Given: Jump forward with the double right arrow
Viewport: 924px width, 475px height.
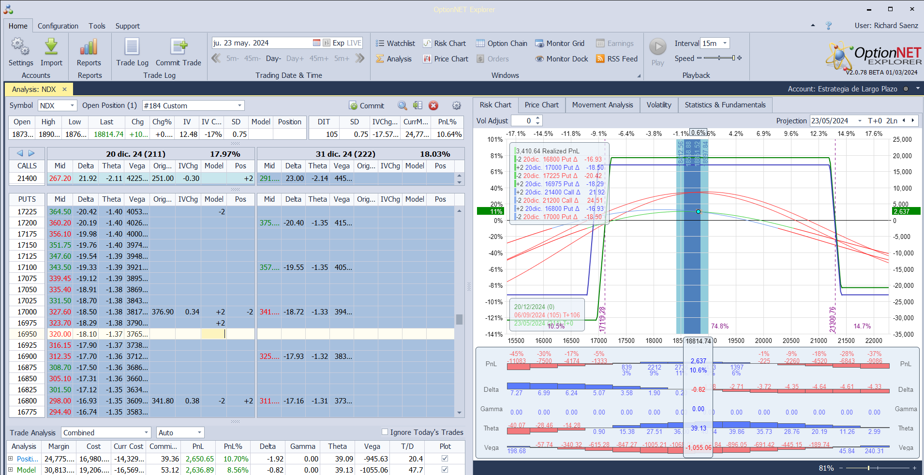Looking at the screenshot, I should [x=359, y=59].
